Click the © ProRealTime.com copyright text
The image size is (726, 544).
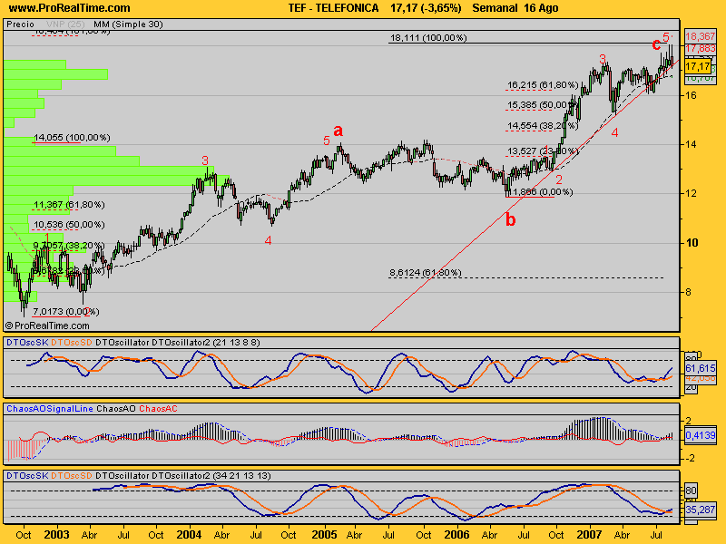47,325
